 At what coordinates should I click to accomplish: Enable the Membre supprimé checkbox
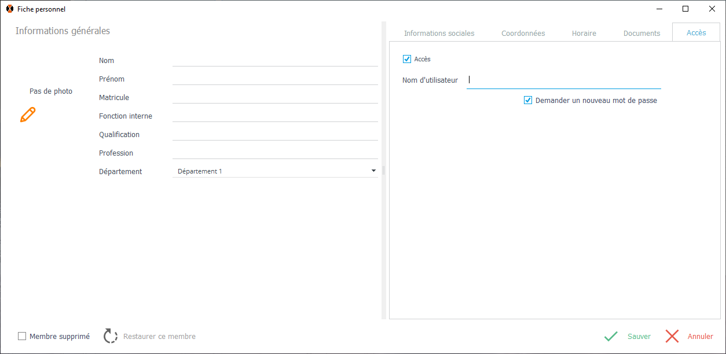pyautogui.click(x=22, y=336)
